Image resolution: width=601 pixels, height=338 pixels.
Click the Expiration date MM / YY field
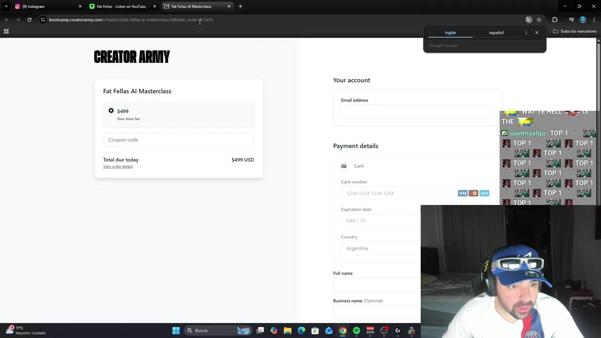click(378, 221)
